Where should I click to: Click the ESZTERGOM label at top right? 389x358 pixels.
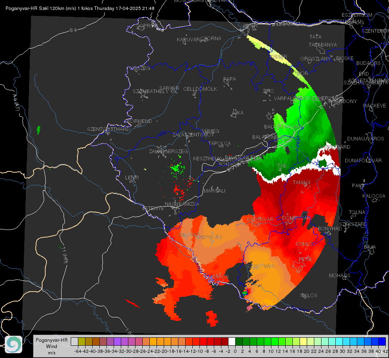coord(357,15)
